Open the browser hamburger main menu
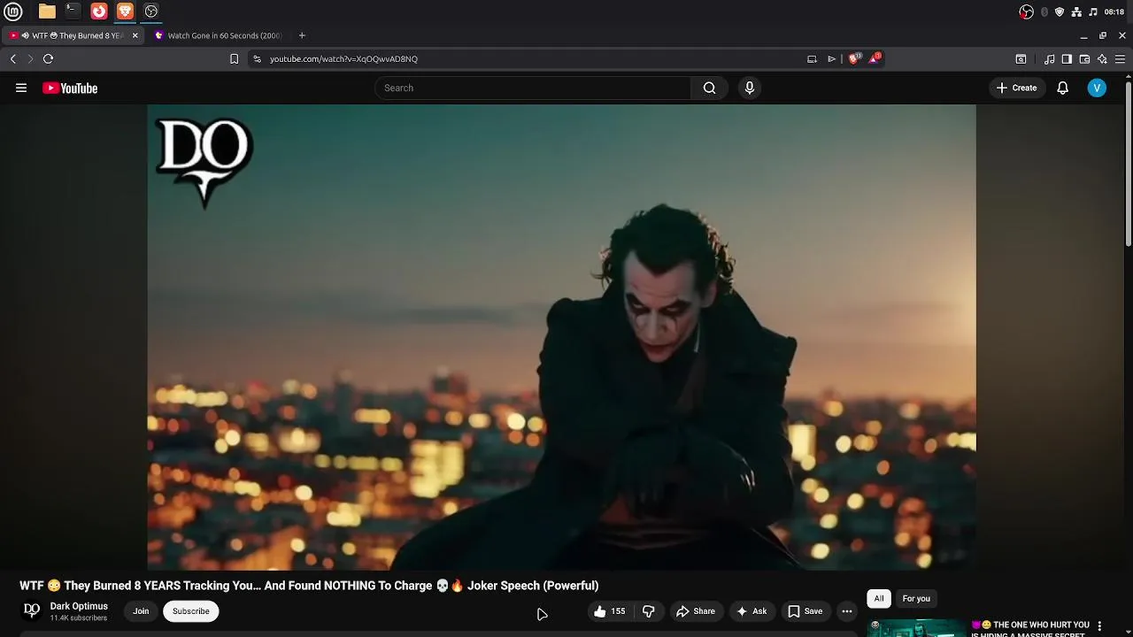Screen dimensions: 1133x637 tap(1120, 58)
